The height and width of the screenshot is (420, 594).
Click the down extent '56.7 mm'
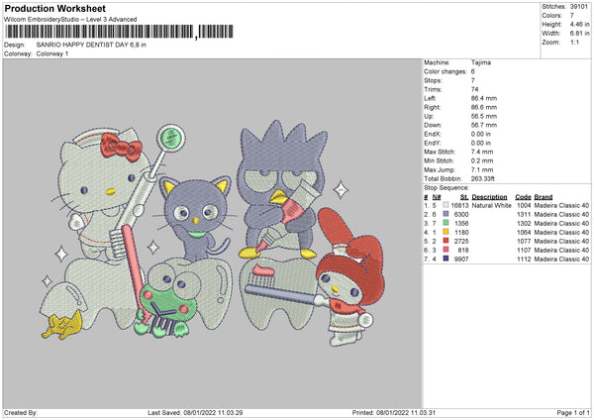(484, 125)
